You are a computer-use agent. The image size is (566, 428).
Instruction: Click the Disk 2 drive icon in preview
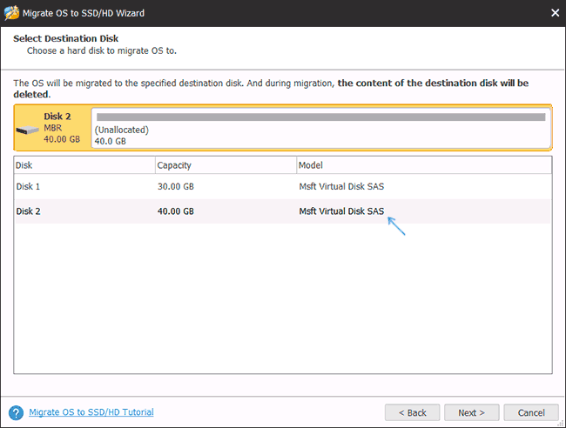pyautogui.click(x=29, y=130)
